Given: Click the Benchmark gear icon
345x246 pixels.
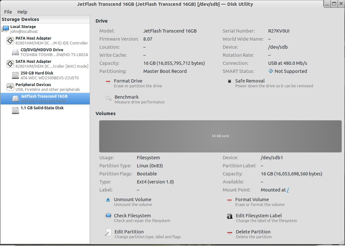Looking at the screenshot, I should 108,98.
